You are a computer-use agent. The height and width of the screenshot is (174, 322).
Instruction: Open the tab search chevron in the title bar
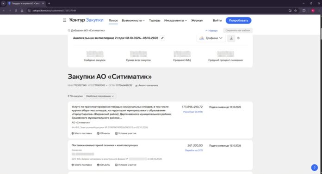(x=3, y=4)
